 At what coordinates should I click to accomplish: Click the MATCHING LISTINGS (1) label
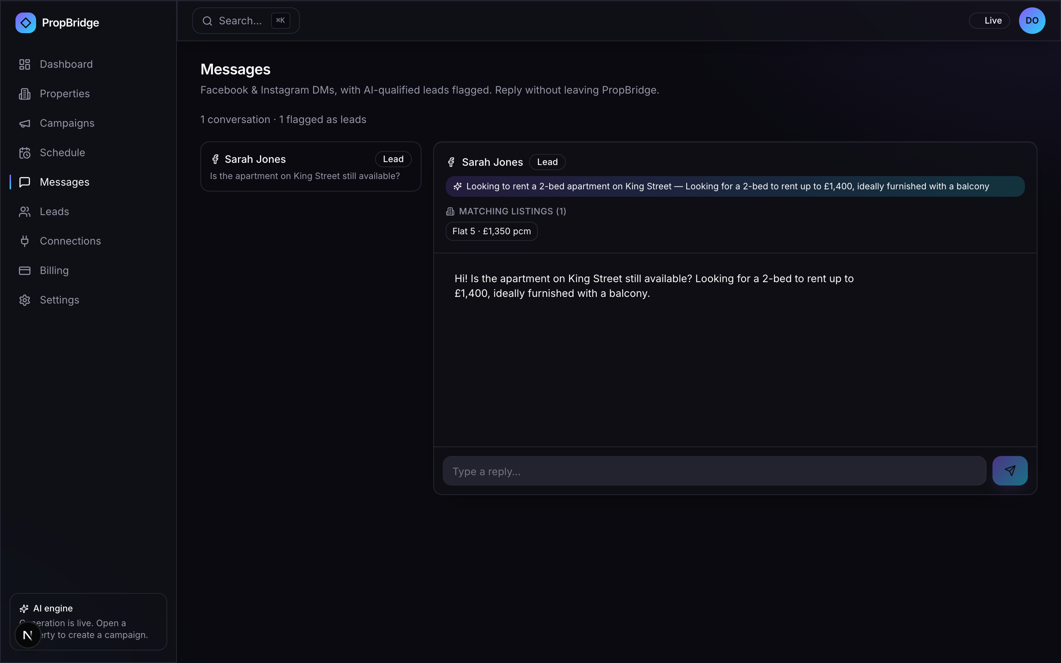point(512,211)
